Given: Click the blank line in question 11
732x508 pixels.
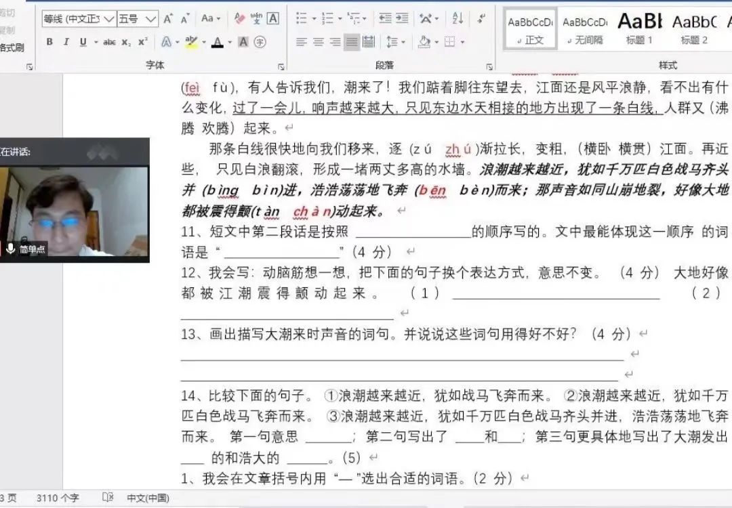Looking at the screenshot, I should tap(413, 232).
